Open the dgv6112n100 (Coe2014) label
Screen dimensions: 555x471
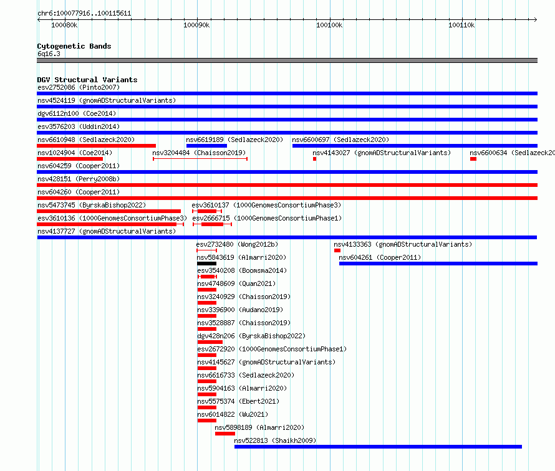[x=77, y=113]
